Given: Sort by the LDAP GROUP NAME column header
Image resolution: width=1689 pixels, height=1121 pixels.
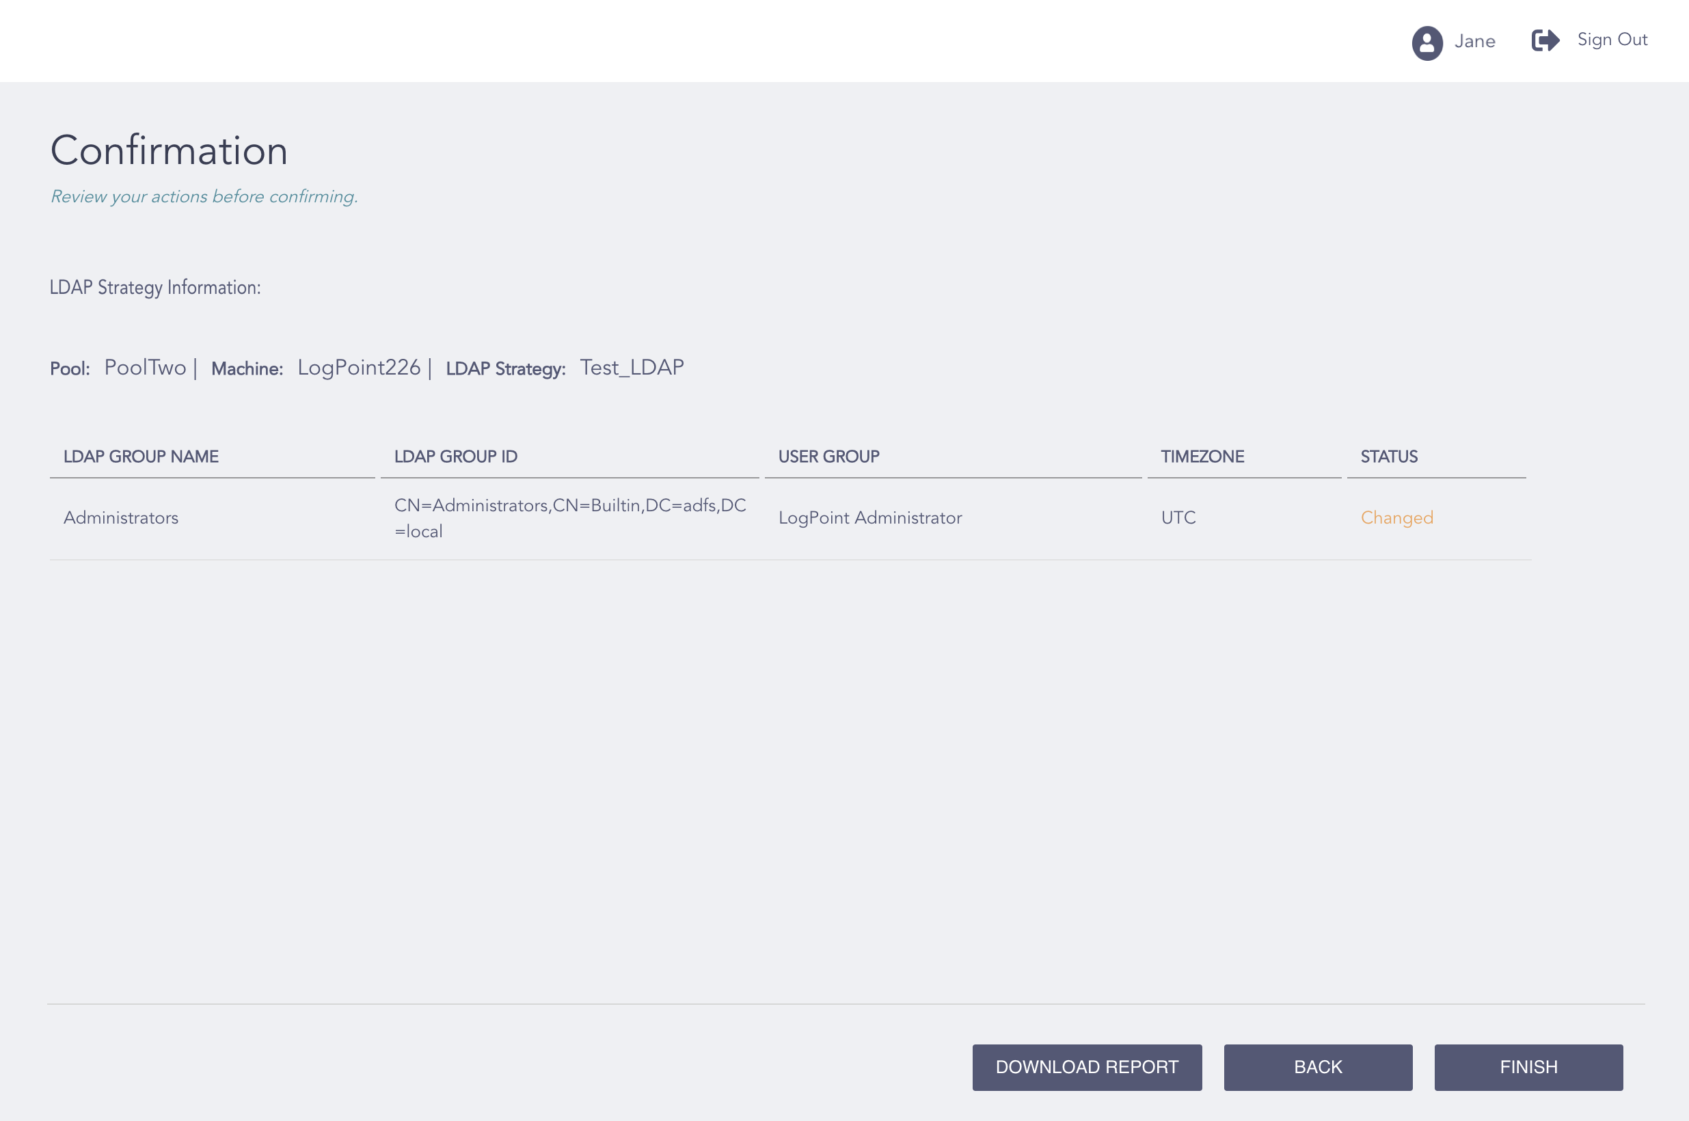Looking at the screenshot, I should 141,456.
